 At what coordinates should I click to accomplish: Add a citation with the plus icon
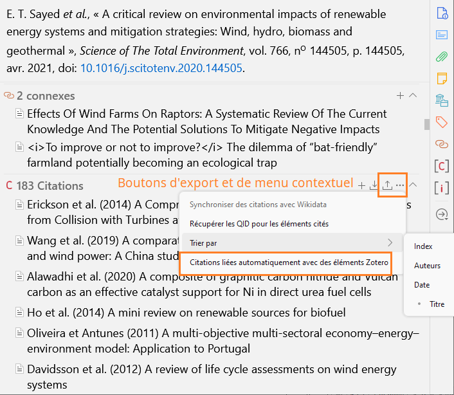point(361,186)
